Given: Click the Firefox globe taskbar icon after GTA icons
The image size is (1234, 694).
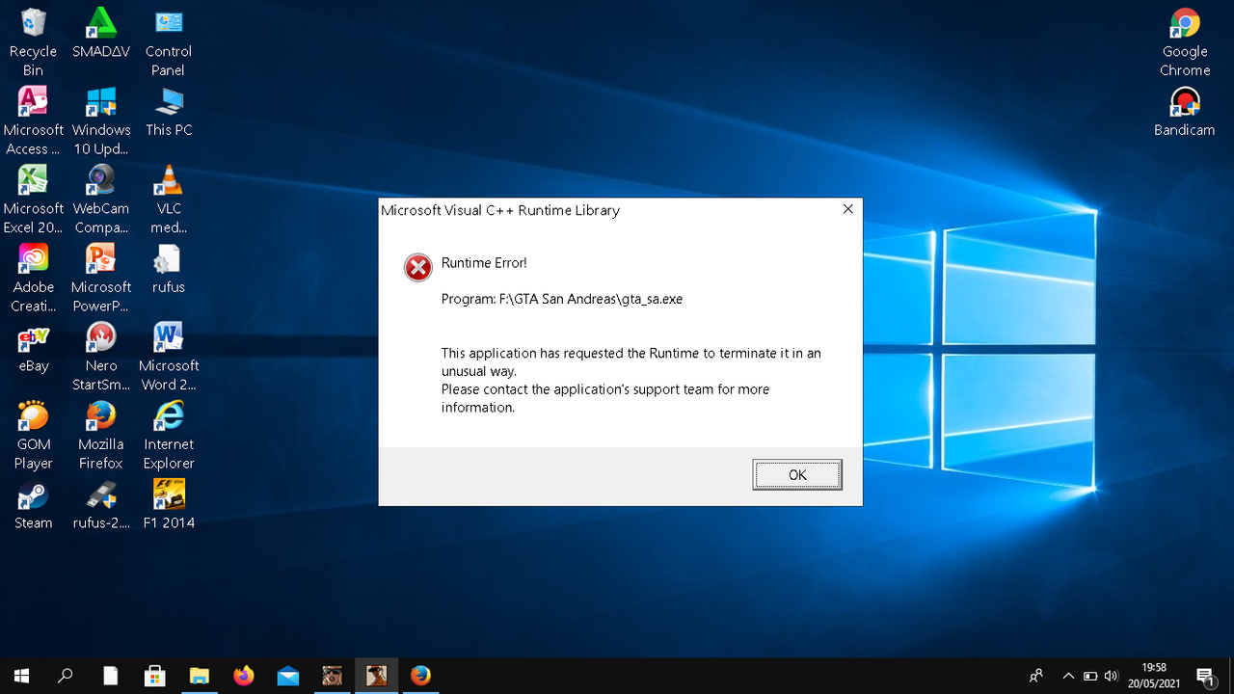Looking at the screenshot, I should tap(420, 676).
